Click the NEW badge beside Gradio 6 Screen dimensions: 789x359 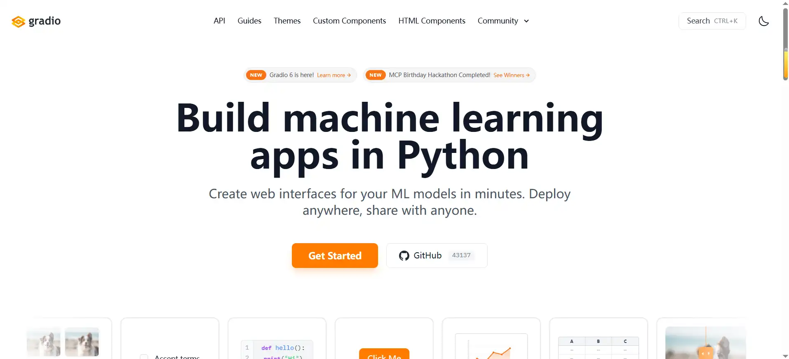point(256,75)
